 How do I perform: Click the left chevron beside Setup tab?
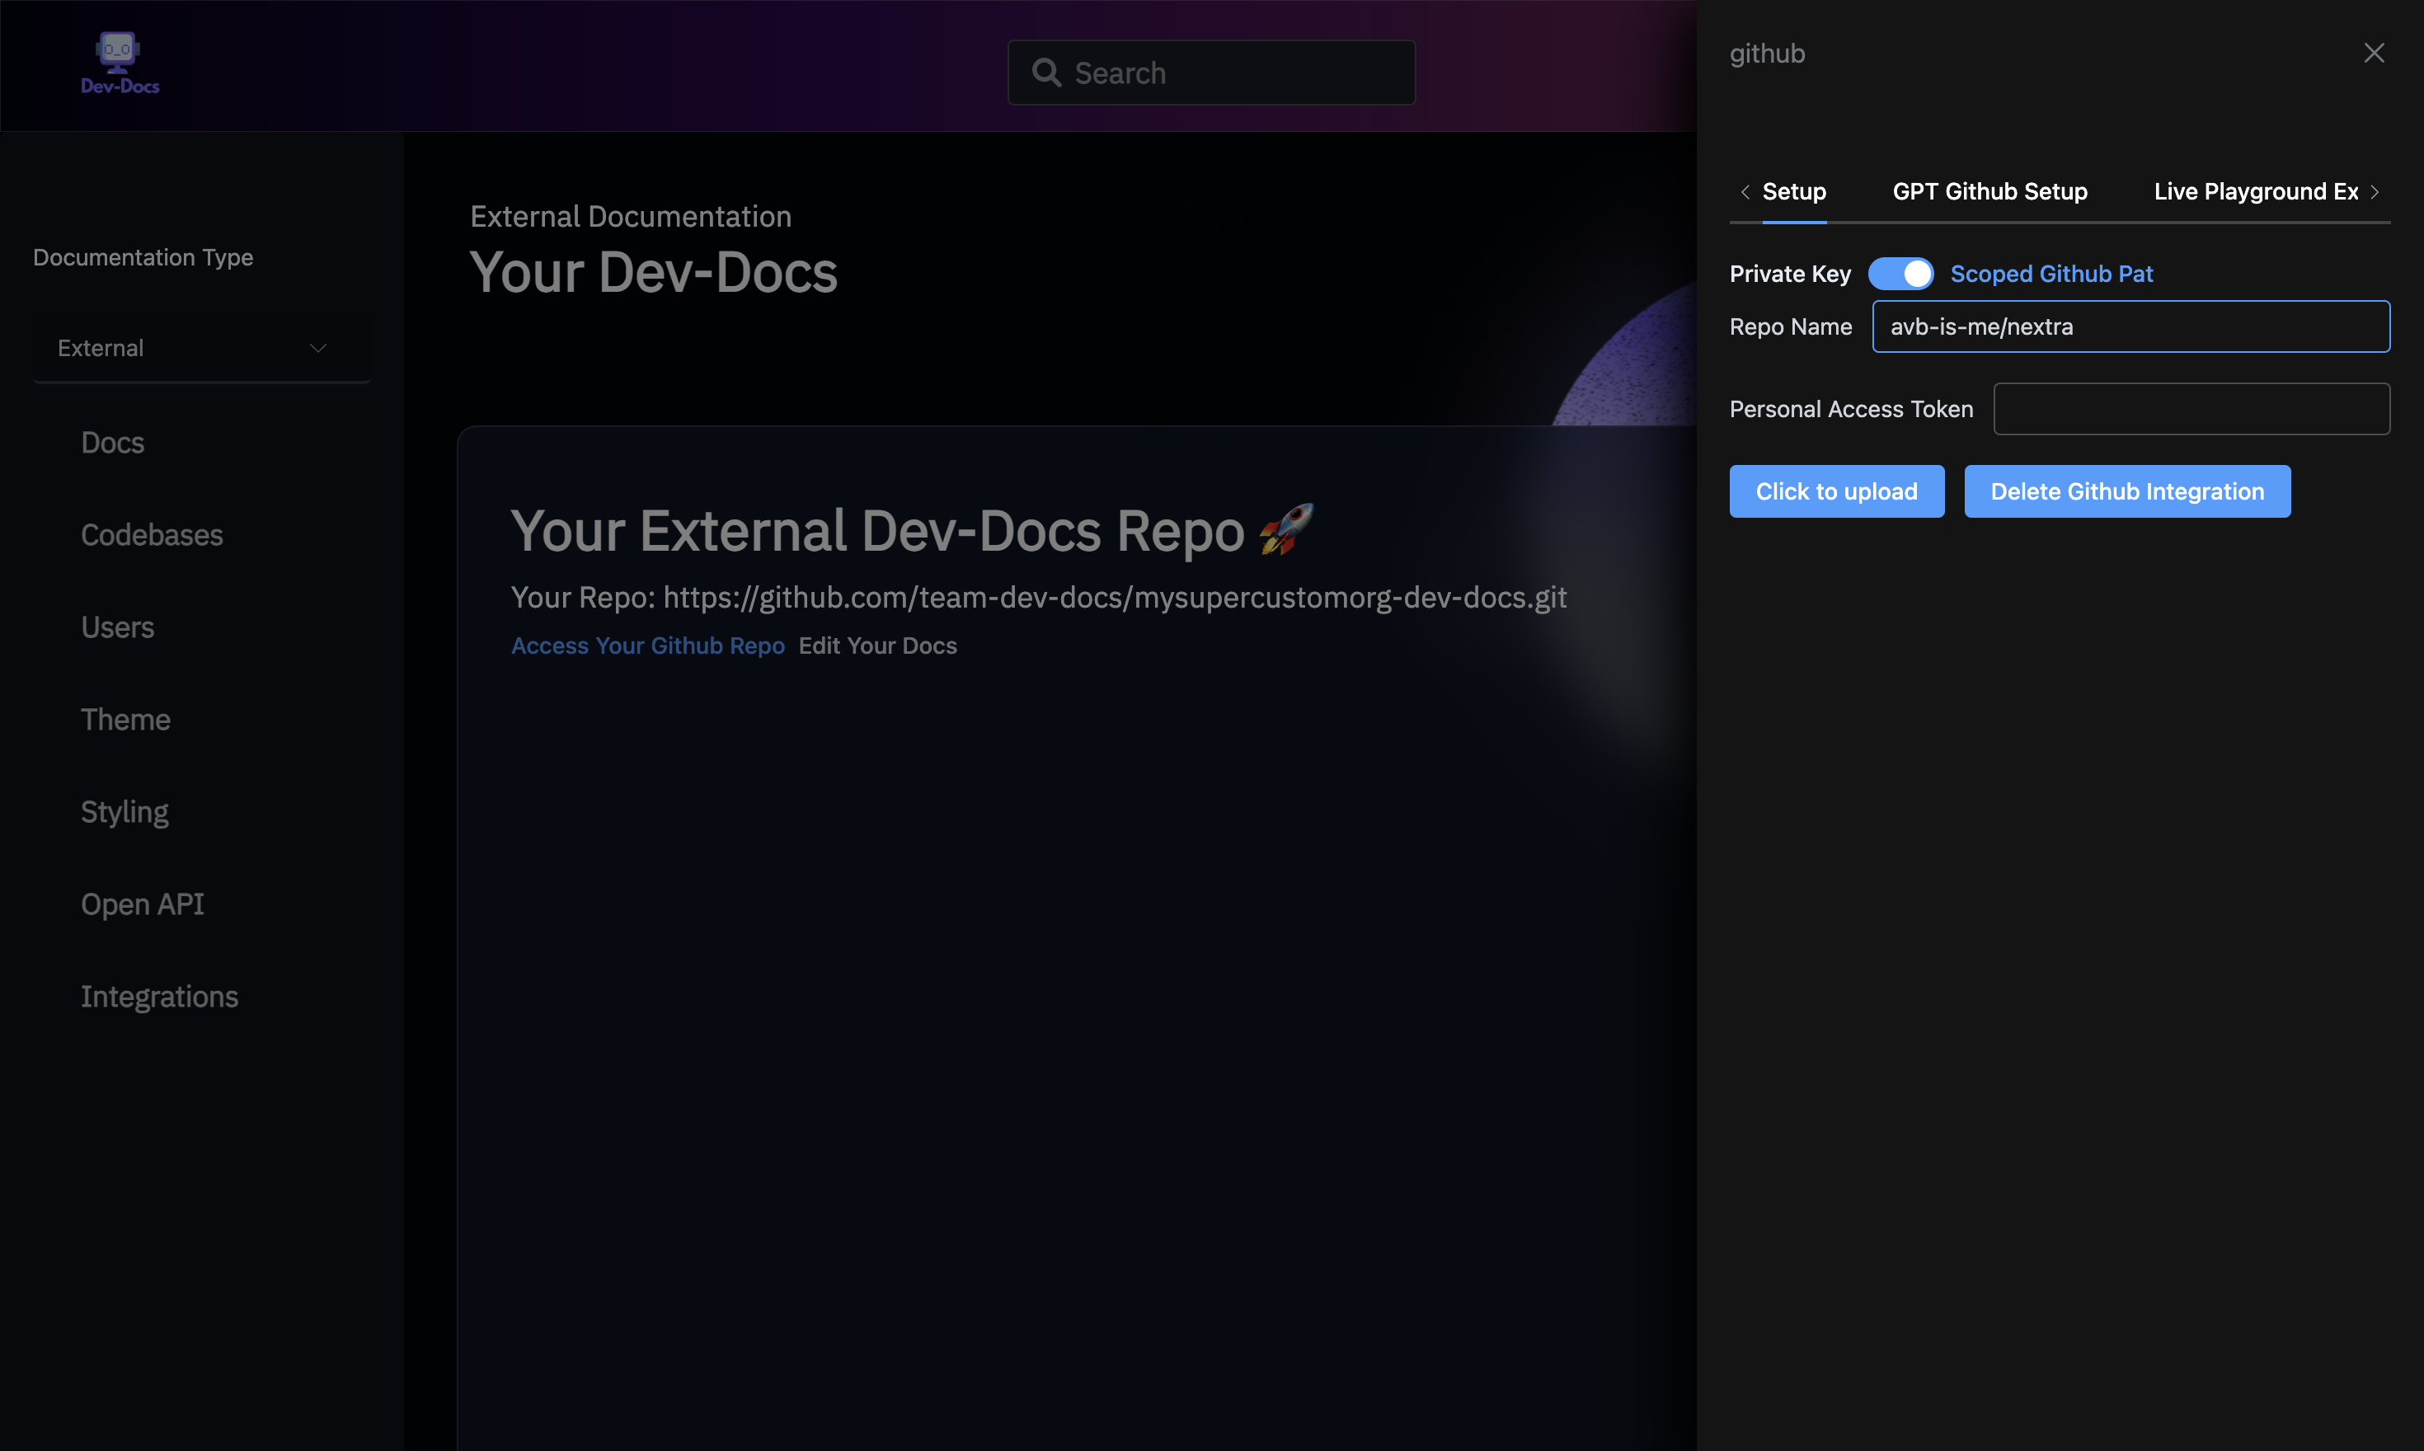pyautogui.click(x=1745, y=193)
